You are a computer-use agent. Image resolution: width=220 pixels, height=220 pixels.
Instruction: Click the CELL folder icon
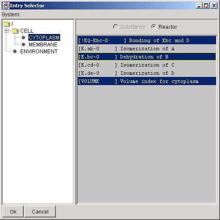15,31
